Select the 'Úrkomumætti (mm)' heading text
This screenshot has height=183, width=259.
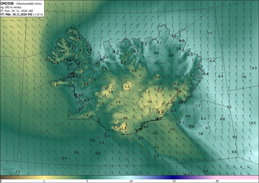click(29, 4)
